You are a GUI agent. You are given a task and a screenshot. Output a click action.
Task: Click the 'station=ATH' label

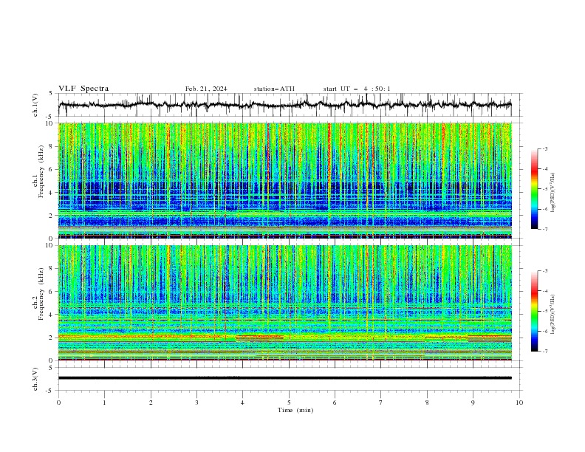pos(274,89)
